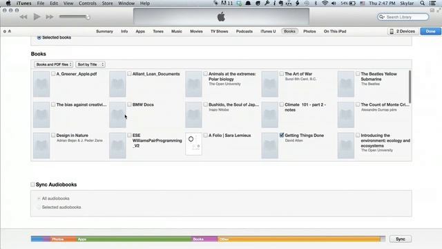This screenshot has width=442, height=249.
Task: Click the Wi-Fi status icon
Action: 325,3
